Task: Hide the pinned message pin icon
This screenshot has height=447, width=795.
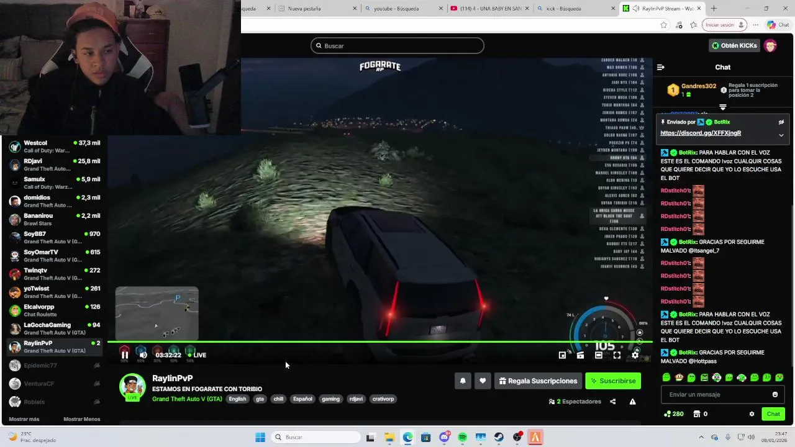Action: (781, 122)
